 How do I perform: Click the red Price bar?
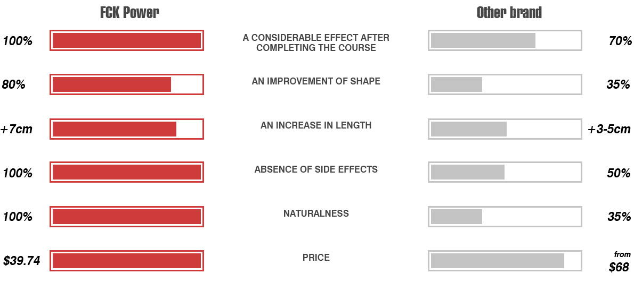[127, 261]
